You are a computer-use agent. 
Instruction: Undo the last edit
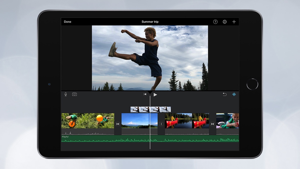pos(224,94)
